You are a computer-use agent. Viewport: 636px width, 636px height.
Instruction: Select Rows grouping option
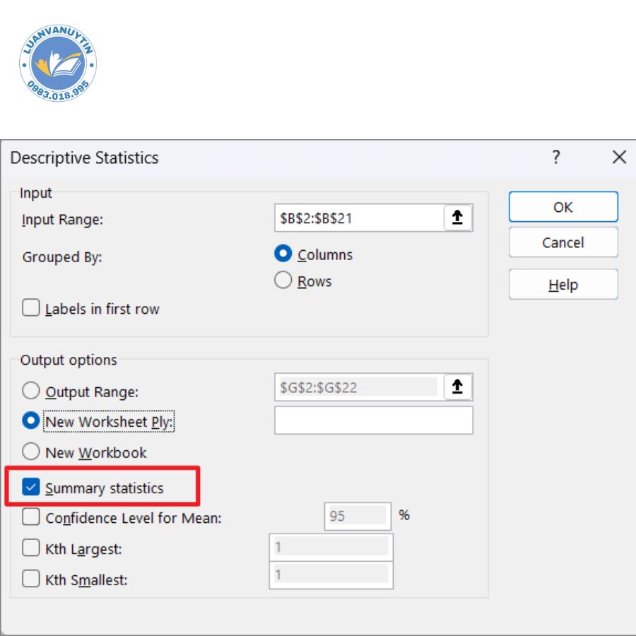coord(283,281)
